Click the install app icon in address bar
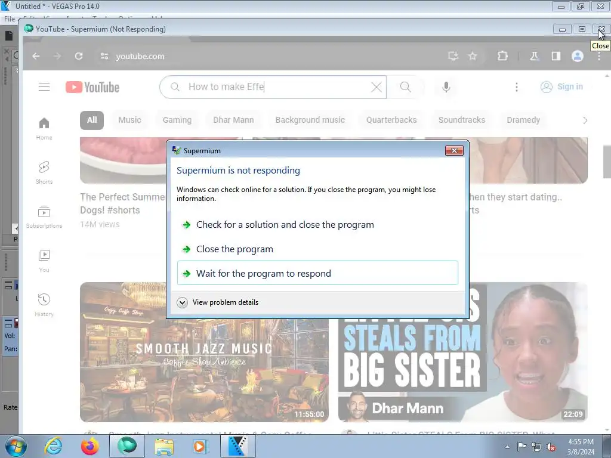The height and width of the screenshot is (458, 611). [x=453, y=56]
